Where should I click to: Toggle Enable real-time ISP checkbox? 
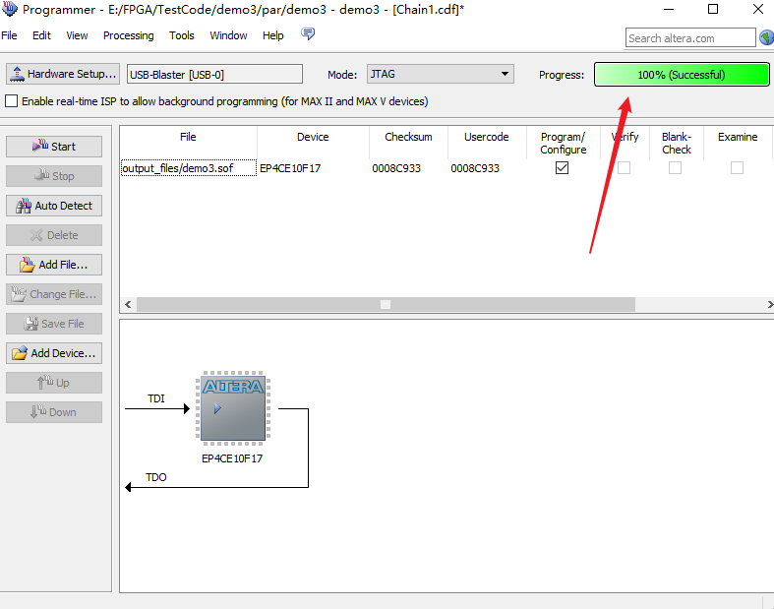[11, 101]
